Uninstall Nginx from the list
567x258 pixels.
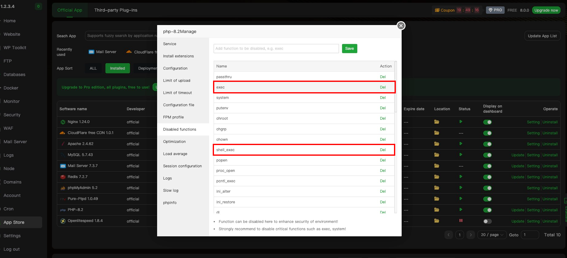coord(550,122)
